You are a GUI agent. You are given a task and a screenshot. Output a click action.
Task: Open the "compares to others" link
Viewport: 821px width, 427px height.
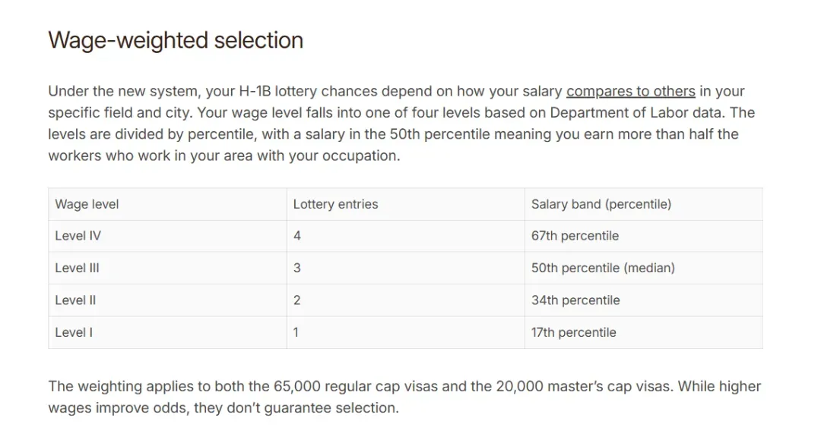coord(630,92)
